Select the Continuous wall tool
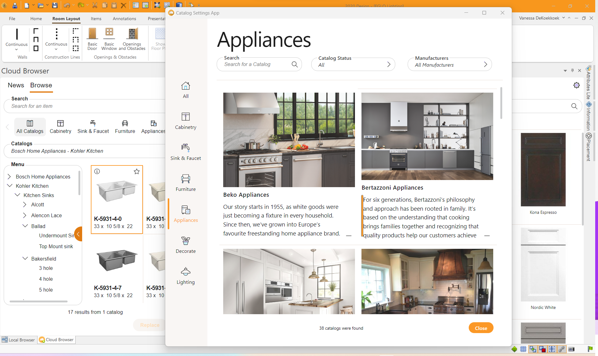Image resolution: width=598 pixels, height=356 pixels. (x=16, y=39)
